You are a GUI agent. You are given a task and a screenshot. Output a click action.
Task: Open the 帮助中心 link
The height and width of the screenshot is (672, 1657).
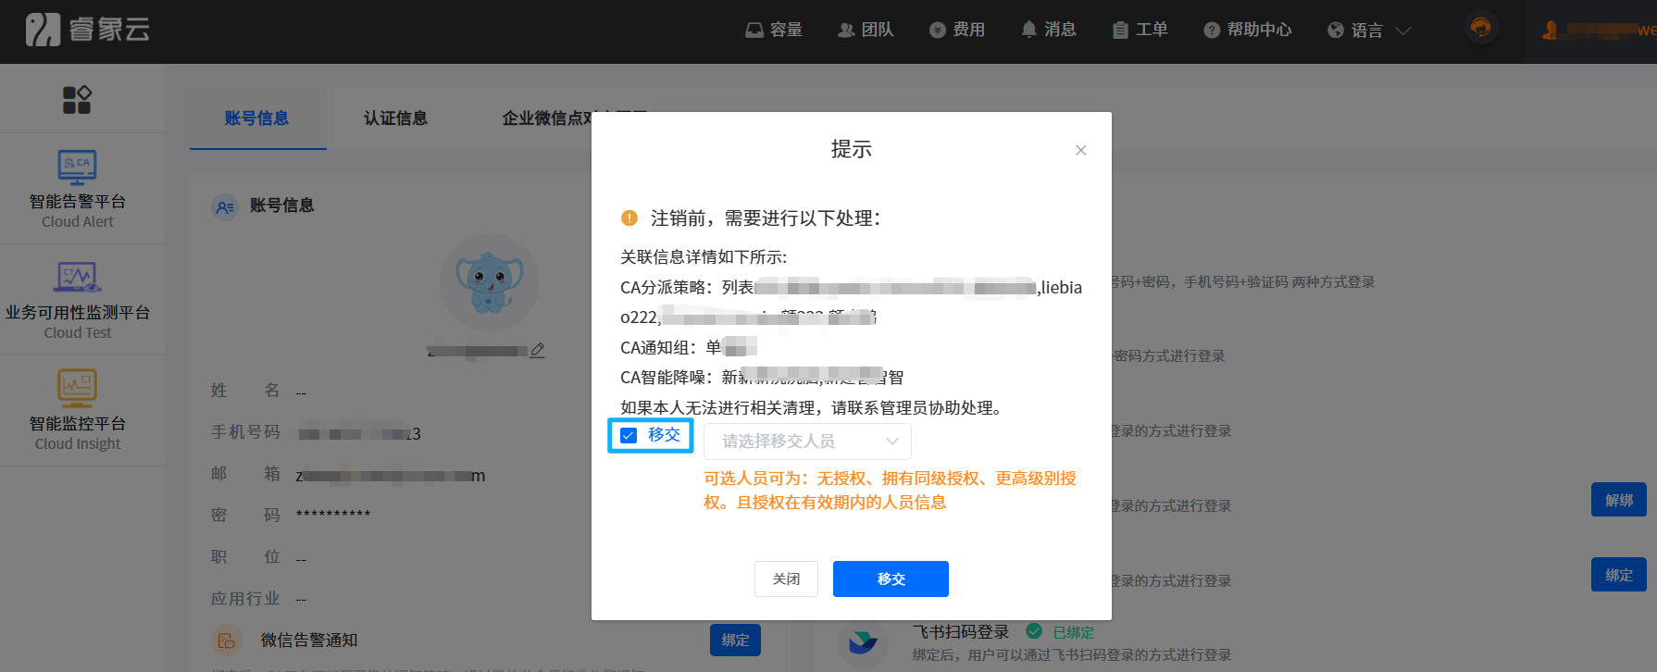tap(1248, 30)
